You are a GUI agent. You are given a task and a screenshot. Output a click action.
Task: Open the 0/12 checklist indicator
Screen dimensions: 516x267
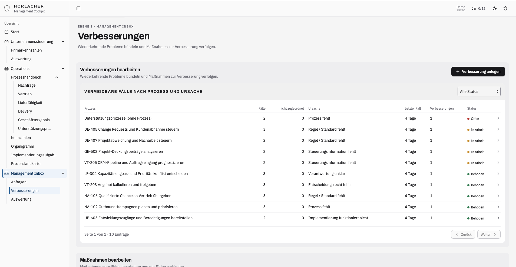478,8
